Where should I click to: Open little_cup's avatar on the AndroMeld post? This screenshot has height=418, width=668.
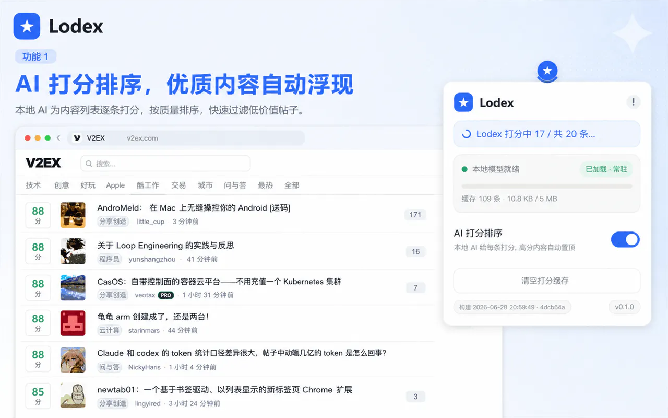73,215
